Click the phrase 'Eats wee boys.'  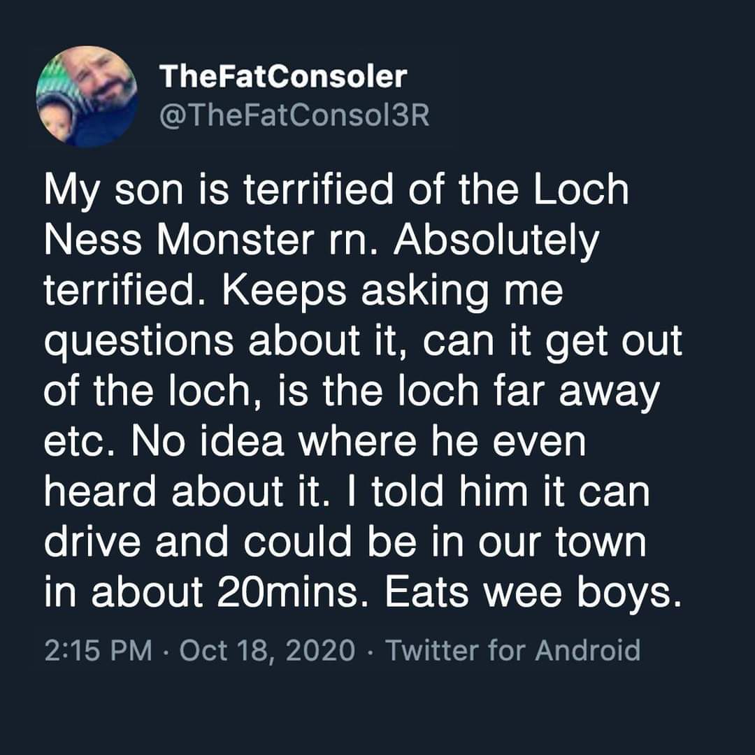pos(533,595)
